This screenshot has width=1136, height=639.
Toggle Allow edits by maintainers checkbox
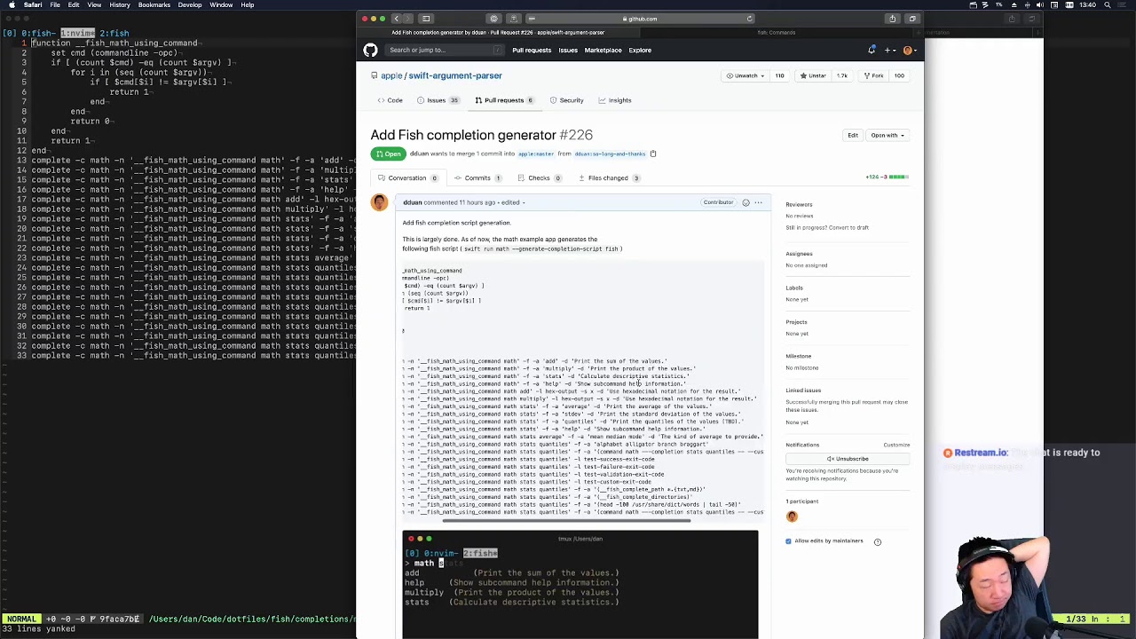(788, 541)
